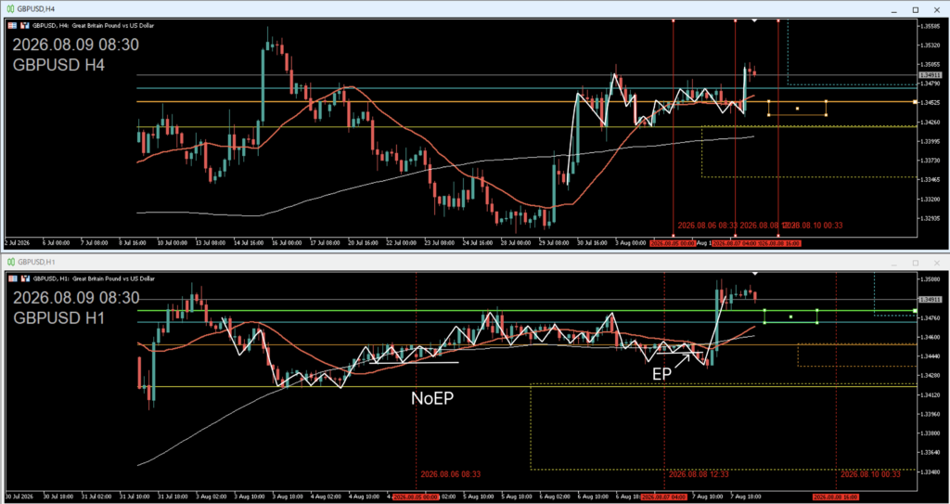Viewport: 950px width, 504px height.
Task: Click 31 Jul 10:00 on the H1 time axis
Action: [x=135, y=497]
